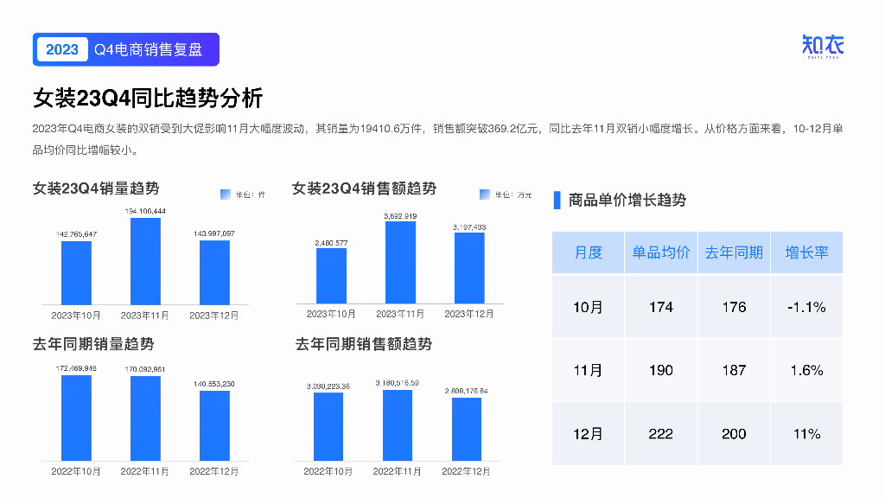Click the data label 2,480,577
The width and height of the screenshot is (885, 498).
pos(331,243)
